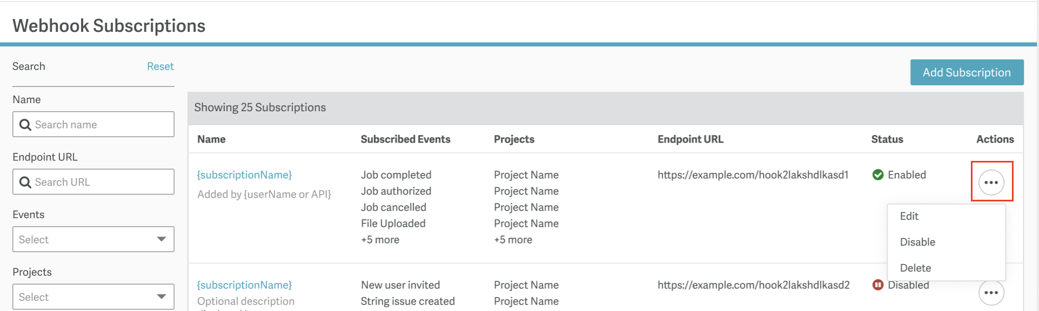Screen dimensions: 1039x311
Task: Click magnifier icon in Search name field
Action: coord(25,125)
